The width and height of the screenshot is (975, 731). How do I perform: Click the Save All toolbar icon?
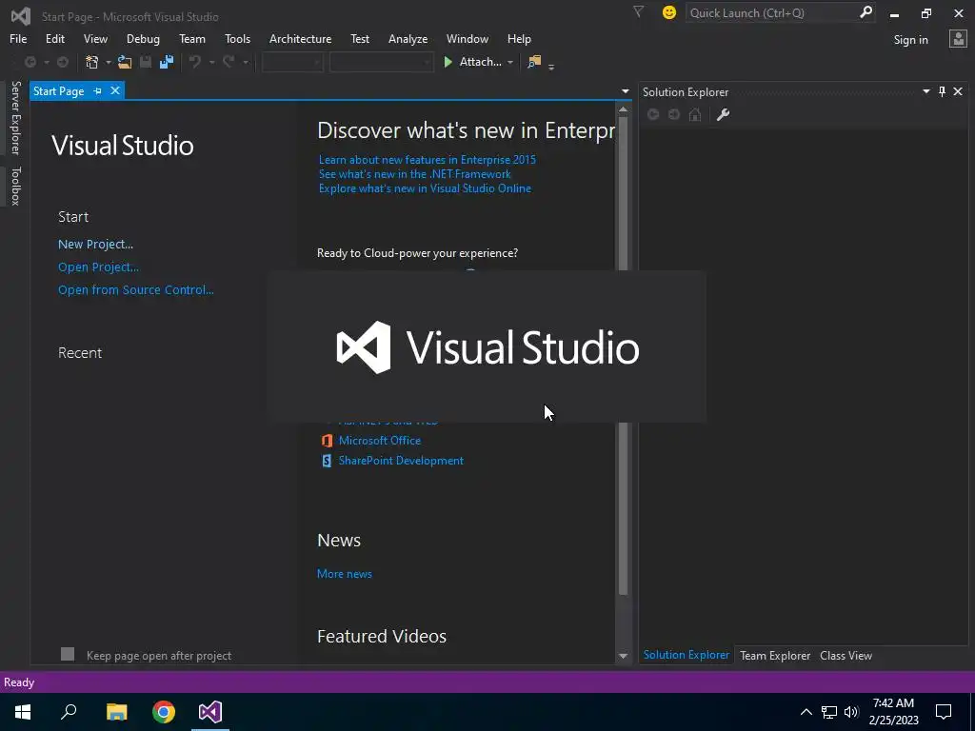pos(167,62)
